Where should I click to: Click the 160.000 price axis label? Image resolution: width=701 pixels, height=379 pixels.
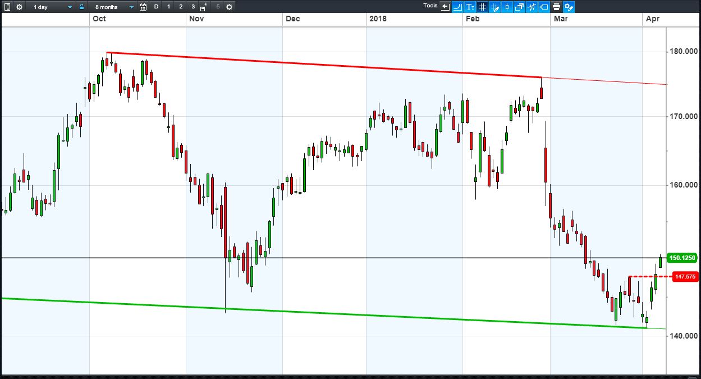[x=682, y=185]
